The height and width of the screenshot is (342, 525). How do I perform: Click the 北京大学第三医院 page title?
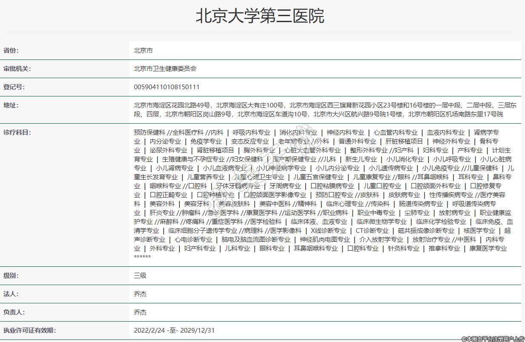[260, 16]
